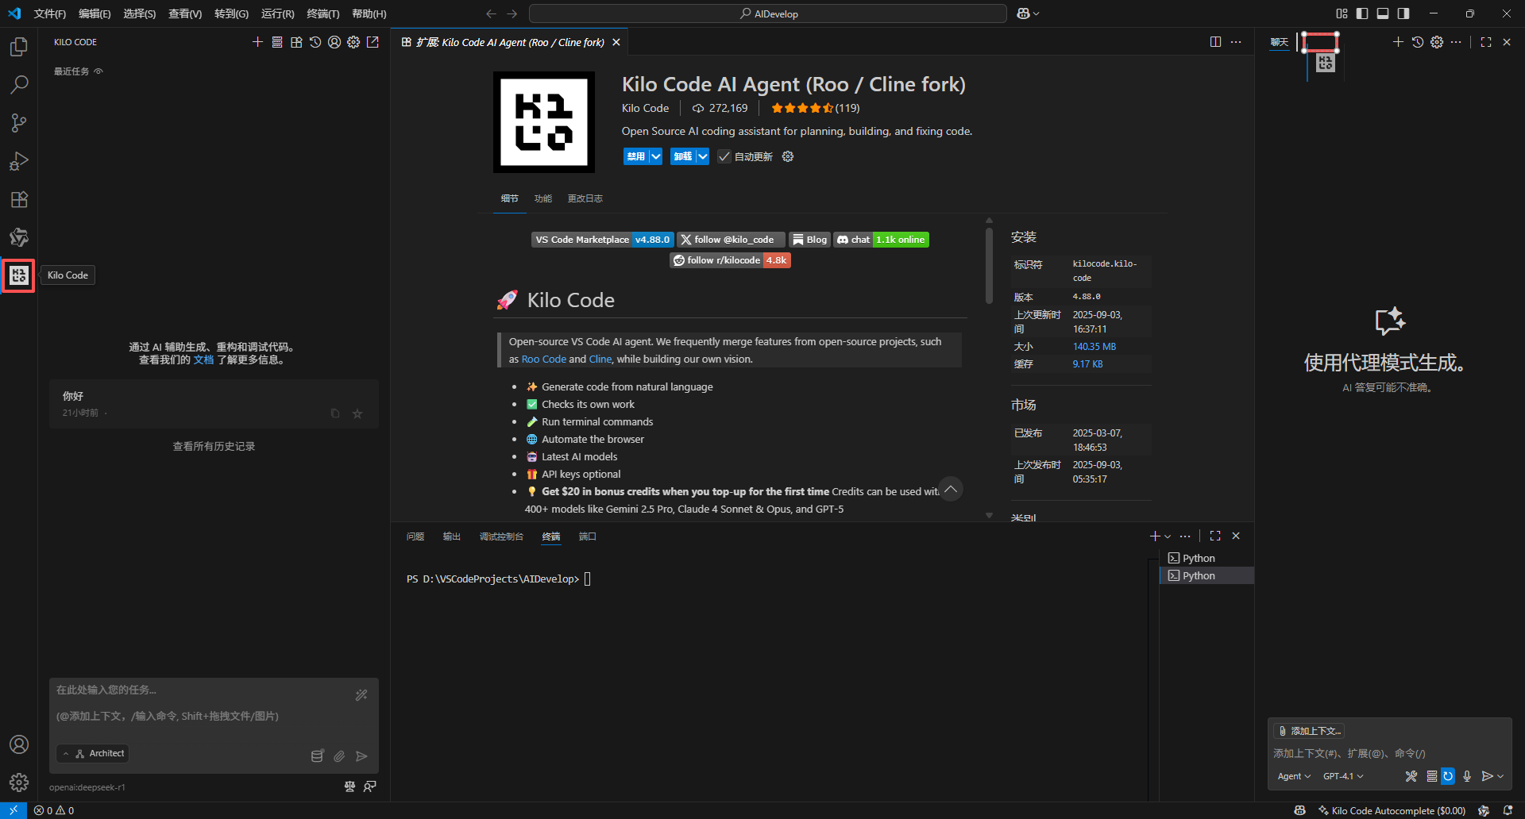Open the GPT-4.1 model dropdown
Image resolution: width=1525 pixels, height=819 pixels.
click(x=1342, y=776)
